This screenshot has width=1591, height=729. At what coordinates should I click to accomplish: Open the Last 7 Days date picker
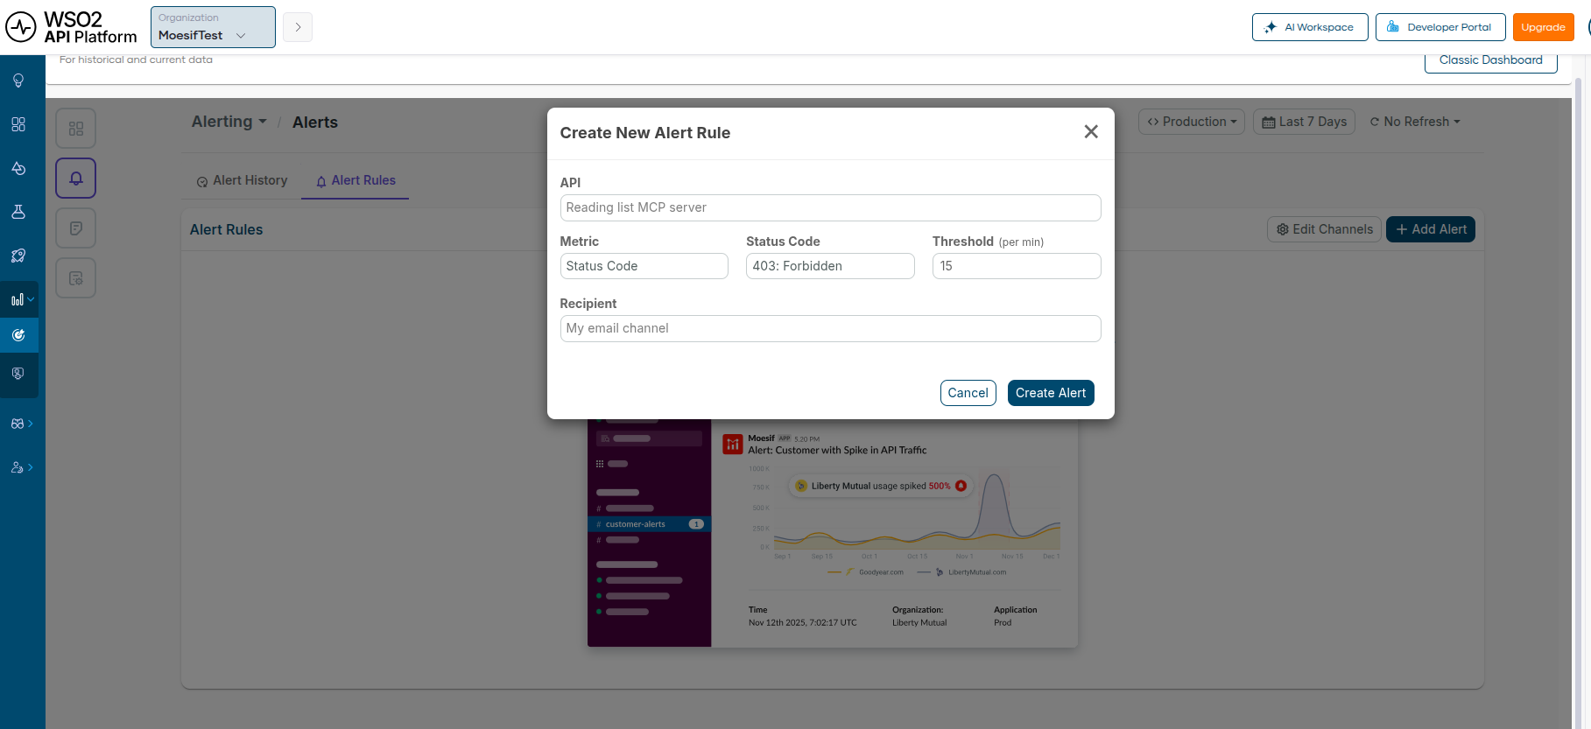(x=1305, y=122)
